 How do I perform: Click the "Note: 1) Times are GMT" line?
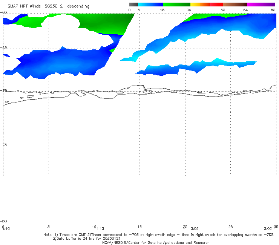[158, 235]
